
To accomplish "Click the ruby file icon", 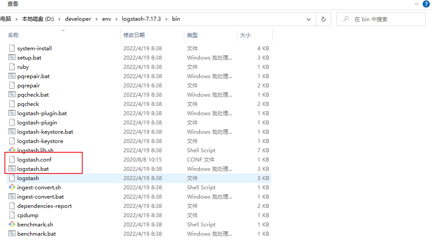I will [x=12, y=67].
